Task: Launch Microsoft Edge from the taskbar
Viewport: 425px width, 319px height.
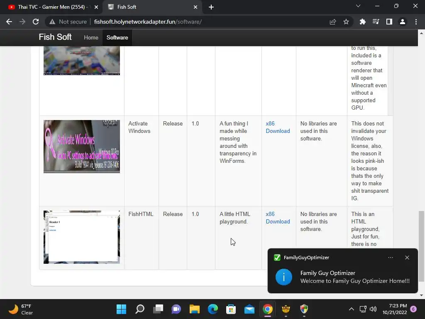Action: (x=213, y=309)
